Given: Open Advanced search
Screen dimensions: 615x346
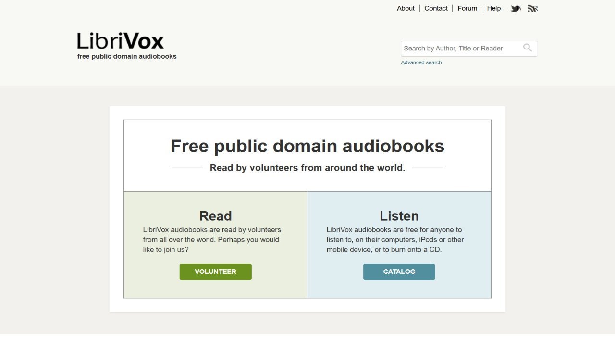Looking at the screenshot, I should (421, 62).
